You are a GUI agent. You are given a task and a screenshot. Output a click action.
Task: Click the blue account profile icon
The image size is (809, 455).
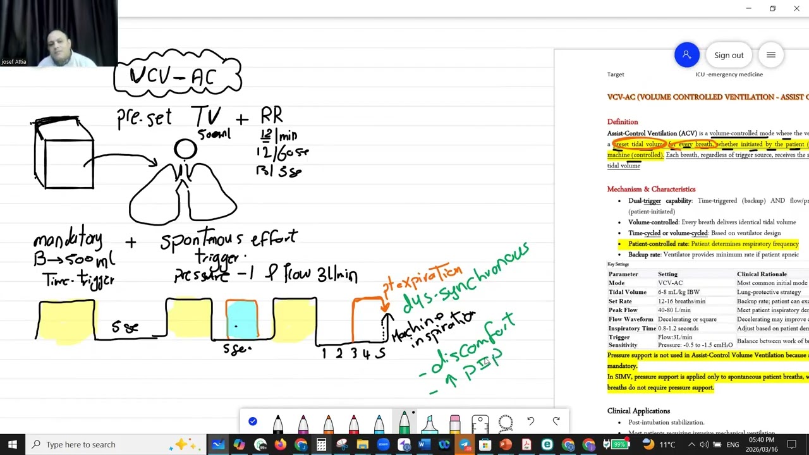coord(687,55)
